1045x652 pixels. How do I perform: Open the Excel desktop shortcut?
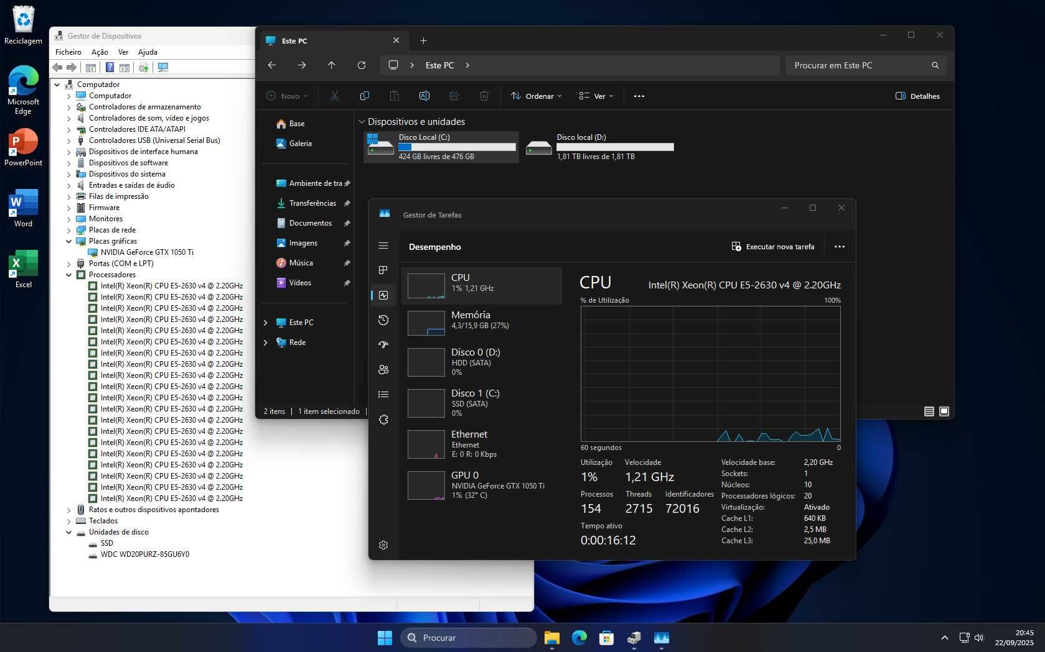click(24, 269)
